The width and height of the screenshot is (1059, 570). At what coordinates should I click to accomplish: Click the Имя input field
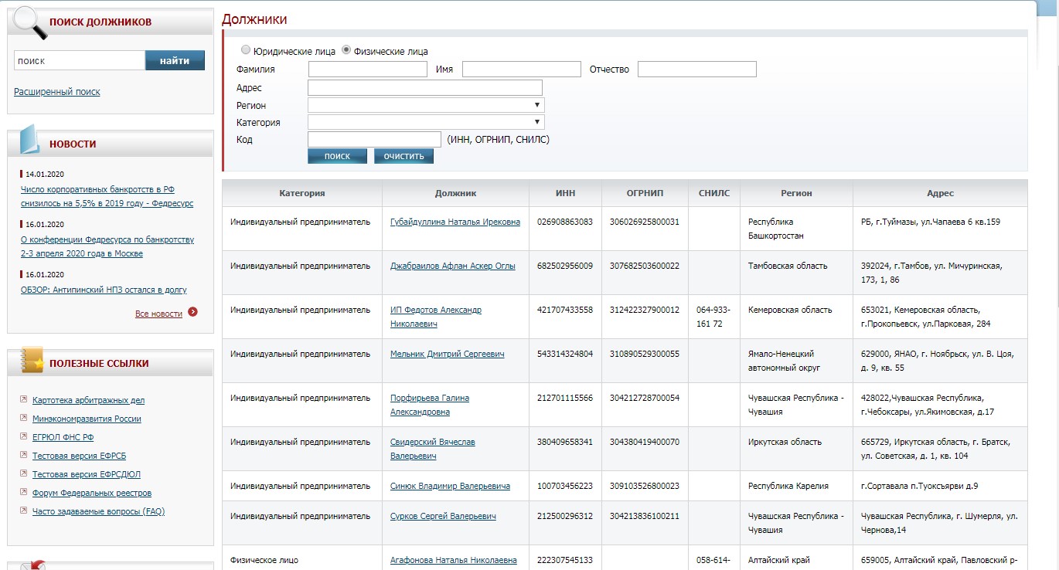522,70
